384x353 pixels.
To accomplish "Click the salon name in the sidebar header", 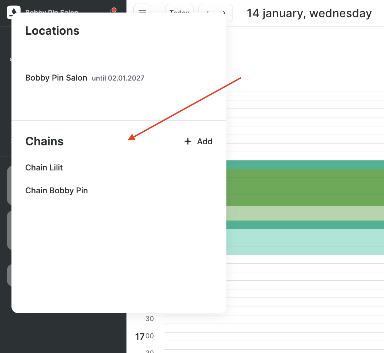I will pyautogui.click(x=52, y=13).
